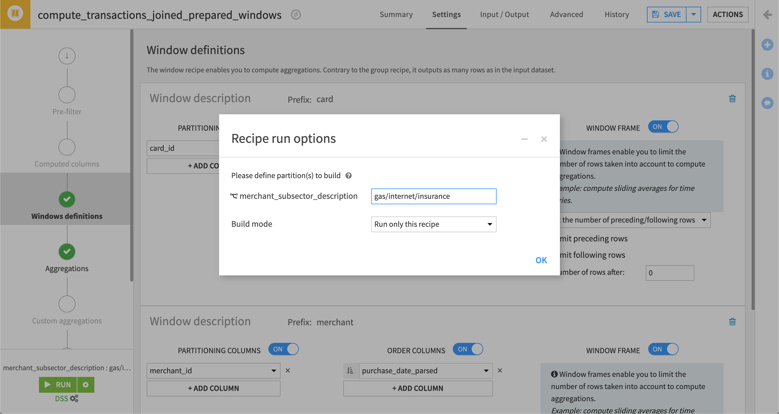Viewport: 779px width, 414px height.
Task: Toggle merchant Partitioning Columns switch off
Action: (x=284, y=349)
